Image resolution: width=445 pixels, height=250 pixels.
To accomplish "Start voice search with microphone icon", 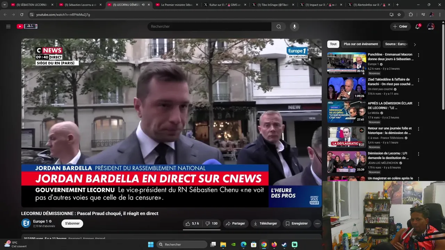I will [x=294, y=26].
